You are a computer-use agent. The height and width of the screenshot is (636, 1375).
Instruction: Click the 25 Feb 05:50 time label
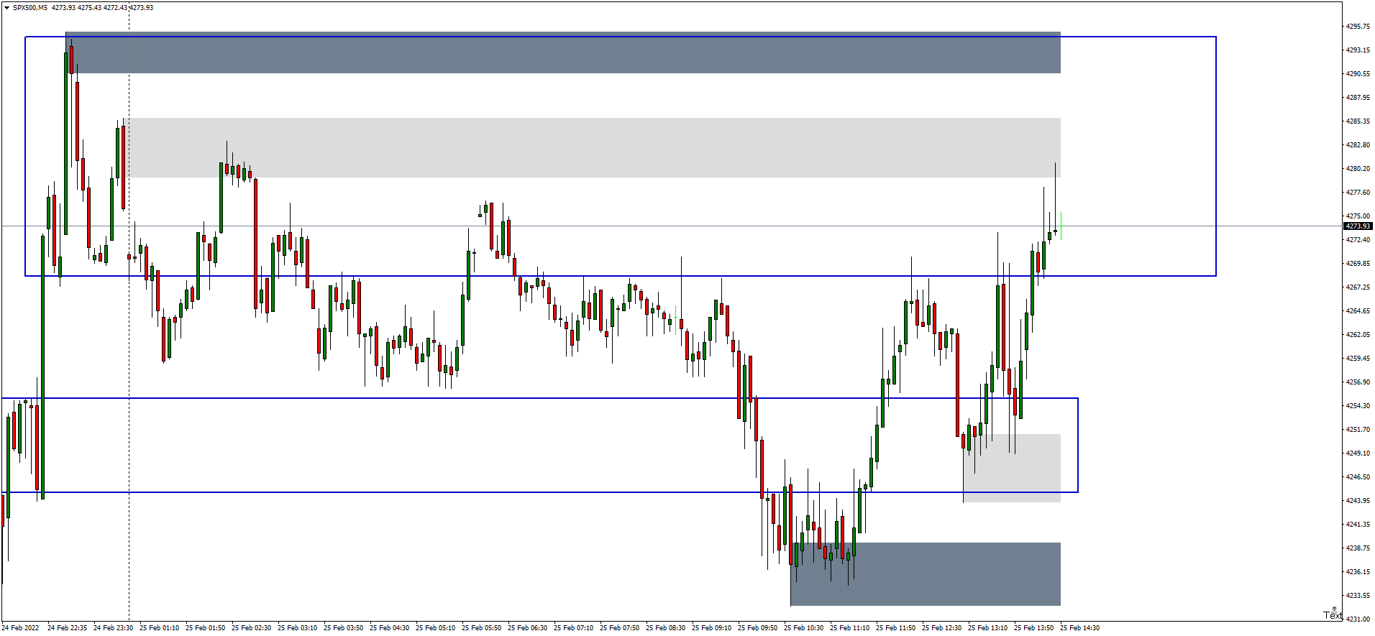[x=481, y=628]
